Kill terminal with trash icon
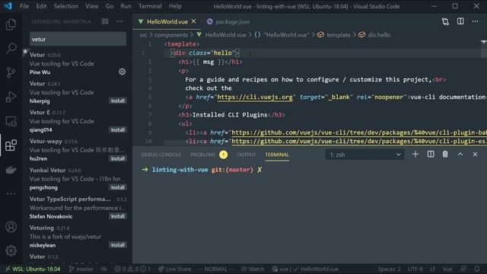This screenshot has height=274, width=487. (x=445, y=155)
